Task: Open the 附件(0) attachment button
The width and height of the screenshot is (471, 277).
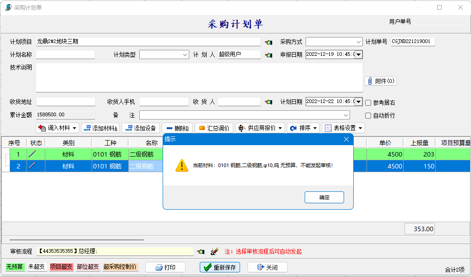Action: click(380, 81)
